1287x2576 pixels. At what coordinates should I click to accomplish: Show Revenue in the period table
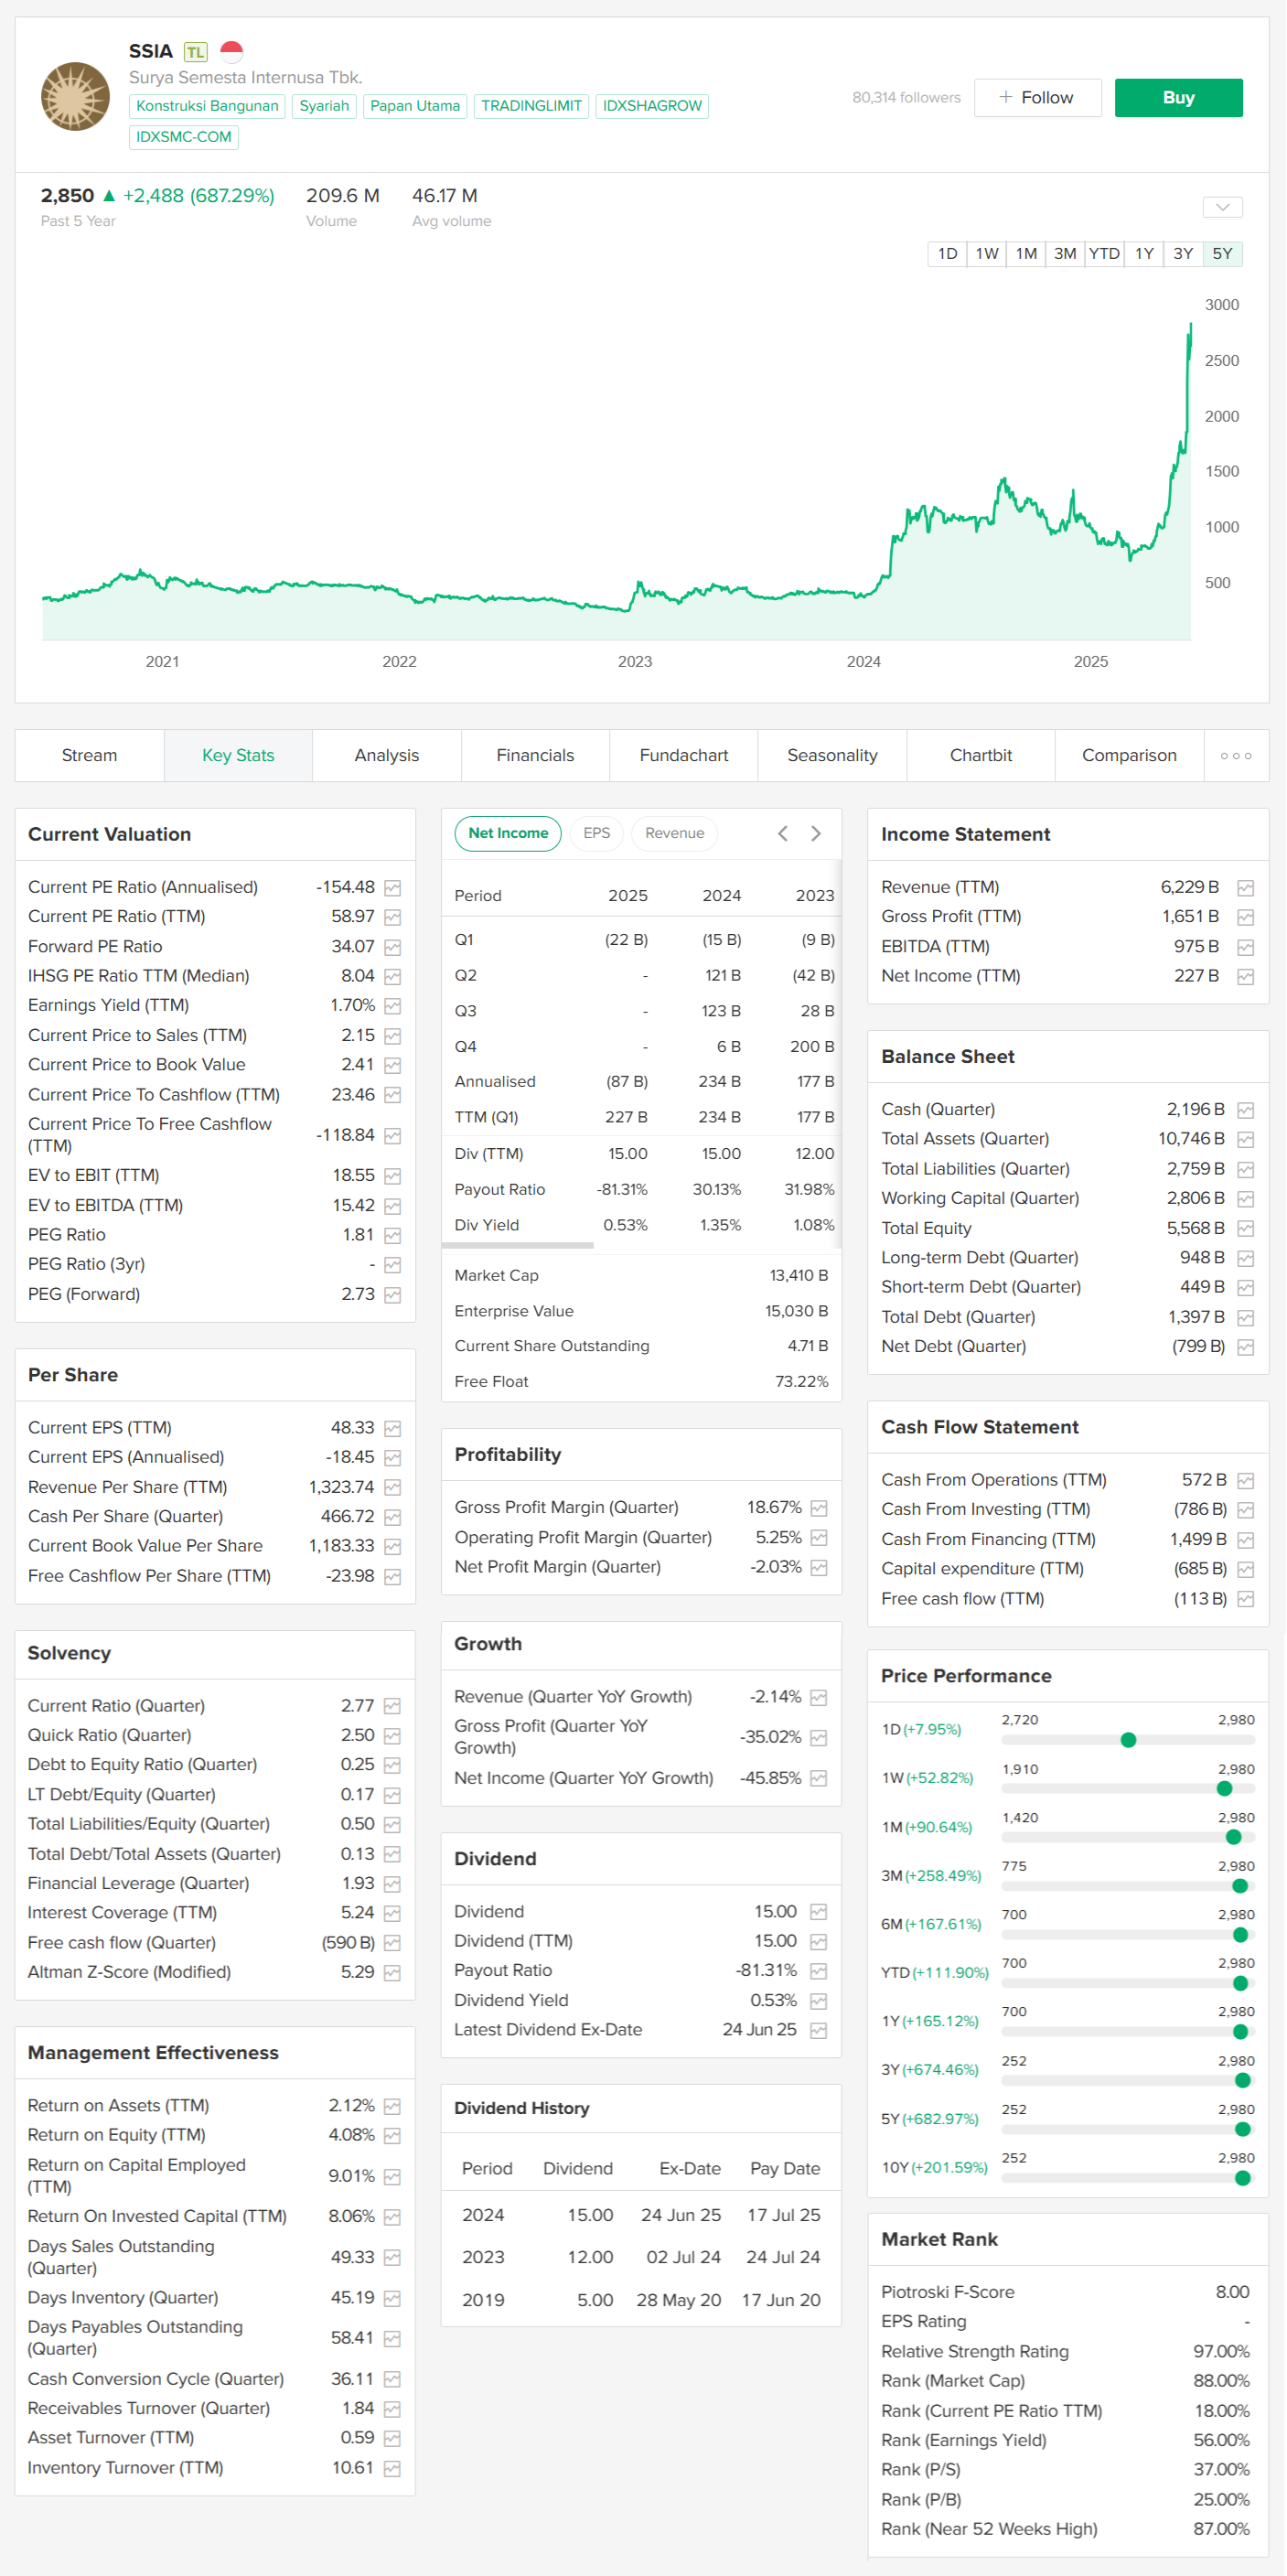tap(675, 834)
